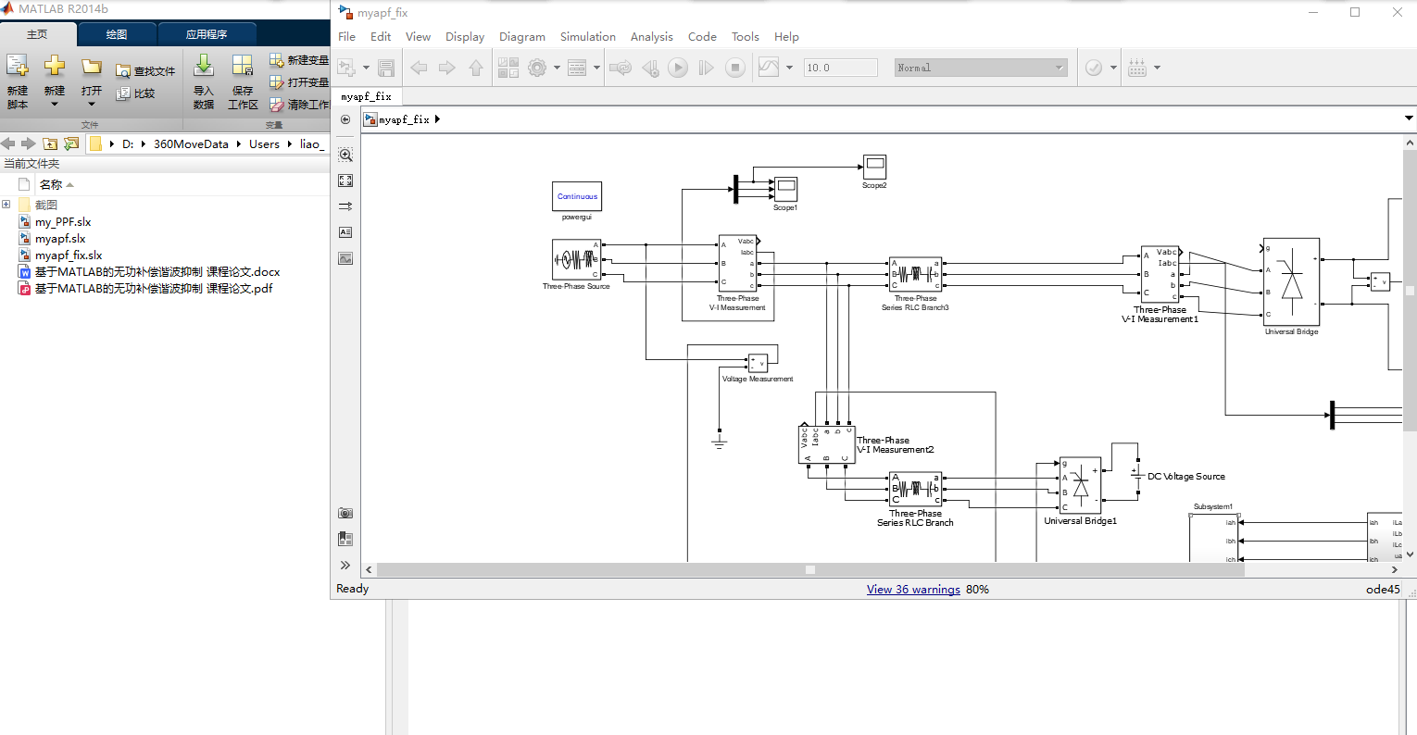Click the Step Forward button
The width and height of the screenshot is (1417, 735).
pyautogui.click(x=707, y=68)
